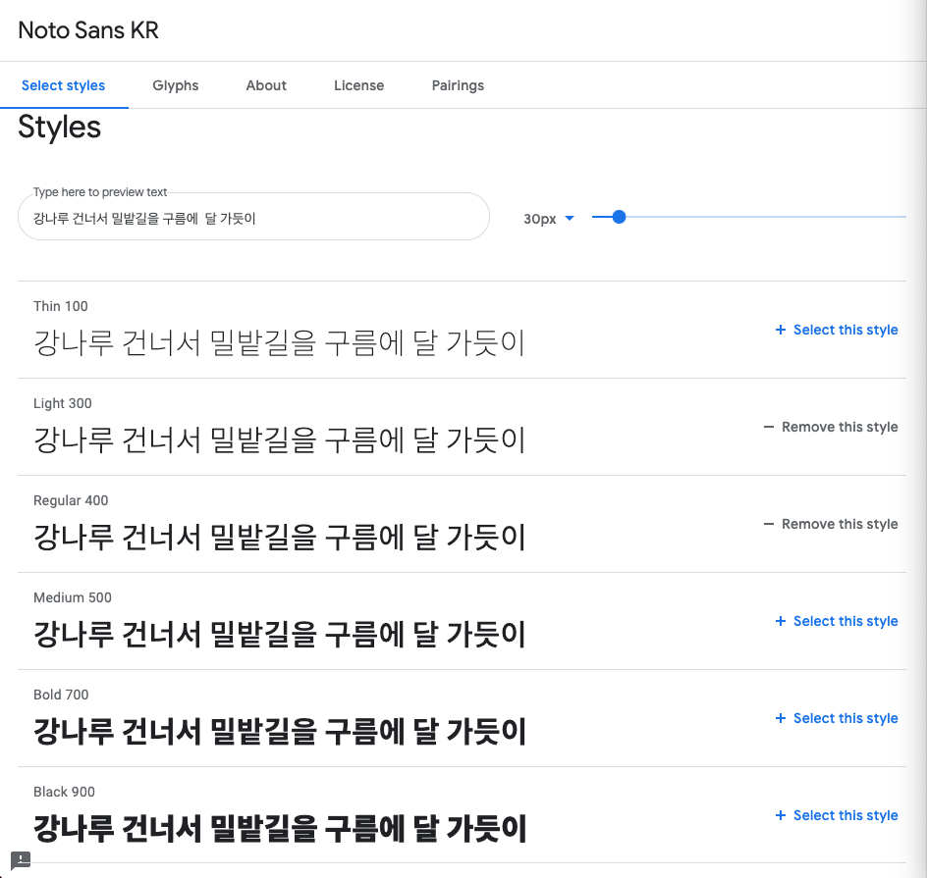The image size is (927, 878).
Task: Click the Thin 100 preview sample text
Action: (x=280, y=342)
